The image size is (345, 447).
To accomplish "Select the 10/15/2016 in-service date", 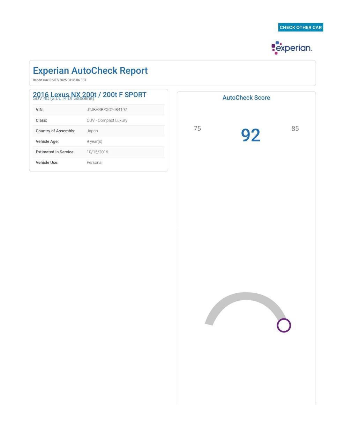I will point(97,152).
